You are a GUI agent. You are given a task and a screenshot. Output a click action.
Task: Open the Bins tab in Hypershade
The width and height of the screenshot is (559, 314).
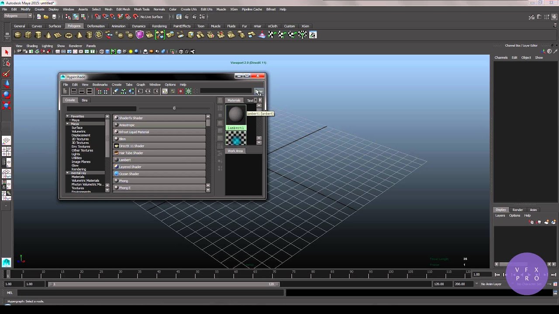pos(85,100)
